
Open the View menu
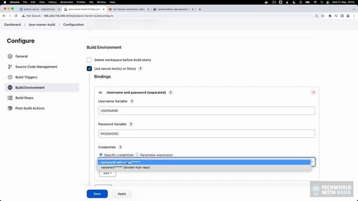(42, 2)
